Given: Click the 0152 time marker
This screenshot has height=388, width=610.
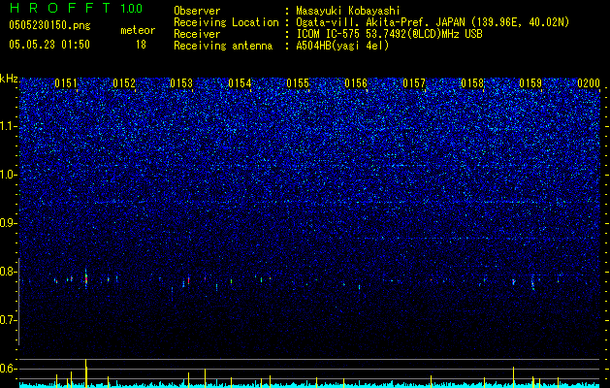Looking at the screenshot, I should [124, 83].
